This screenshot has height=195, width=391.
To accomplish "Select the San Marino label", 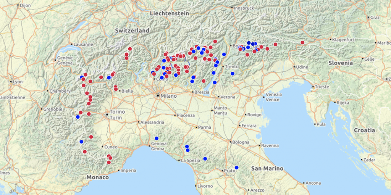I will click(x=267, y=169).
